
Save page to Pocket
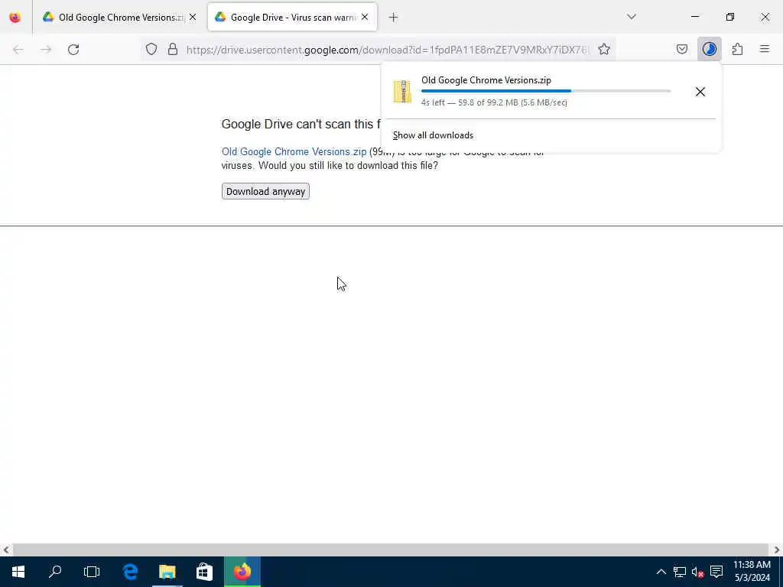coord(682,49)
